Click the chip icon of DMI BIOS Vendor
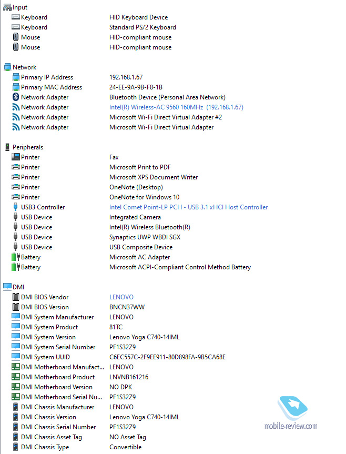Viewport: 346px width, 454px height. [x=16, y=297]
